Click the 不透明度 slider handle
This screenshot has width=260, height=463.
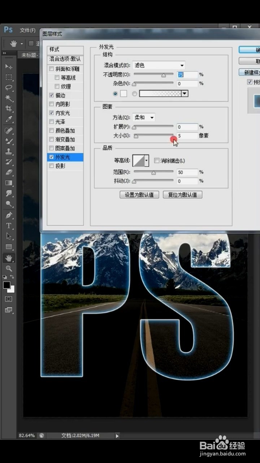163,75
